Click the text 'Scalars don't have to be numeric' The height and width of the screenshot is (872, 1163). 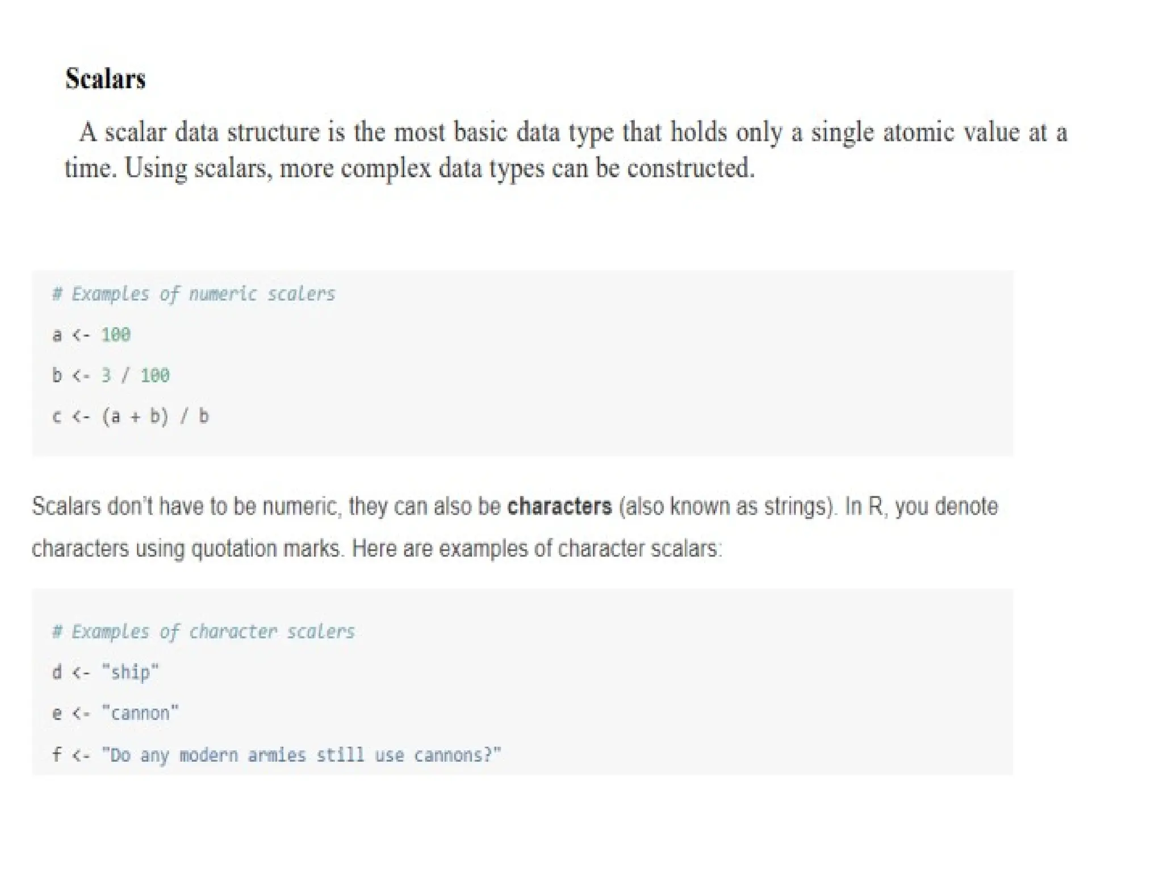click(187, 506)
